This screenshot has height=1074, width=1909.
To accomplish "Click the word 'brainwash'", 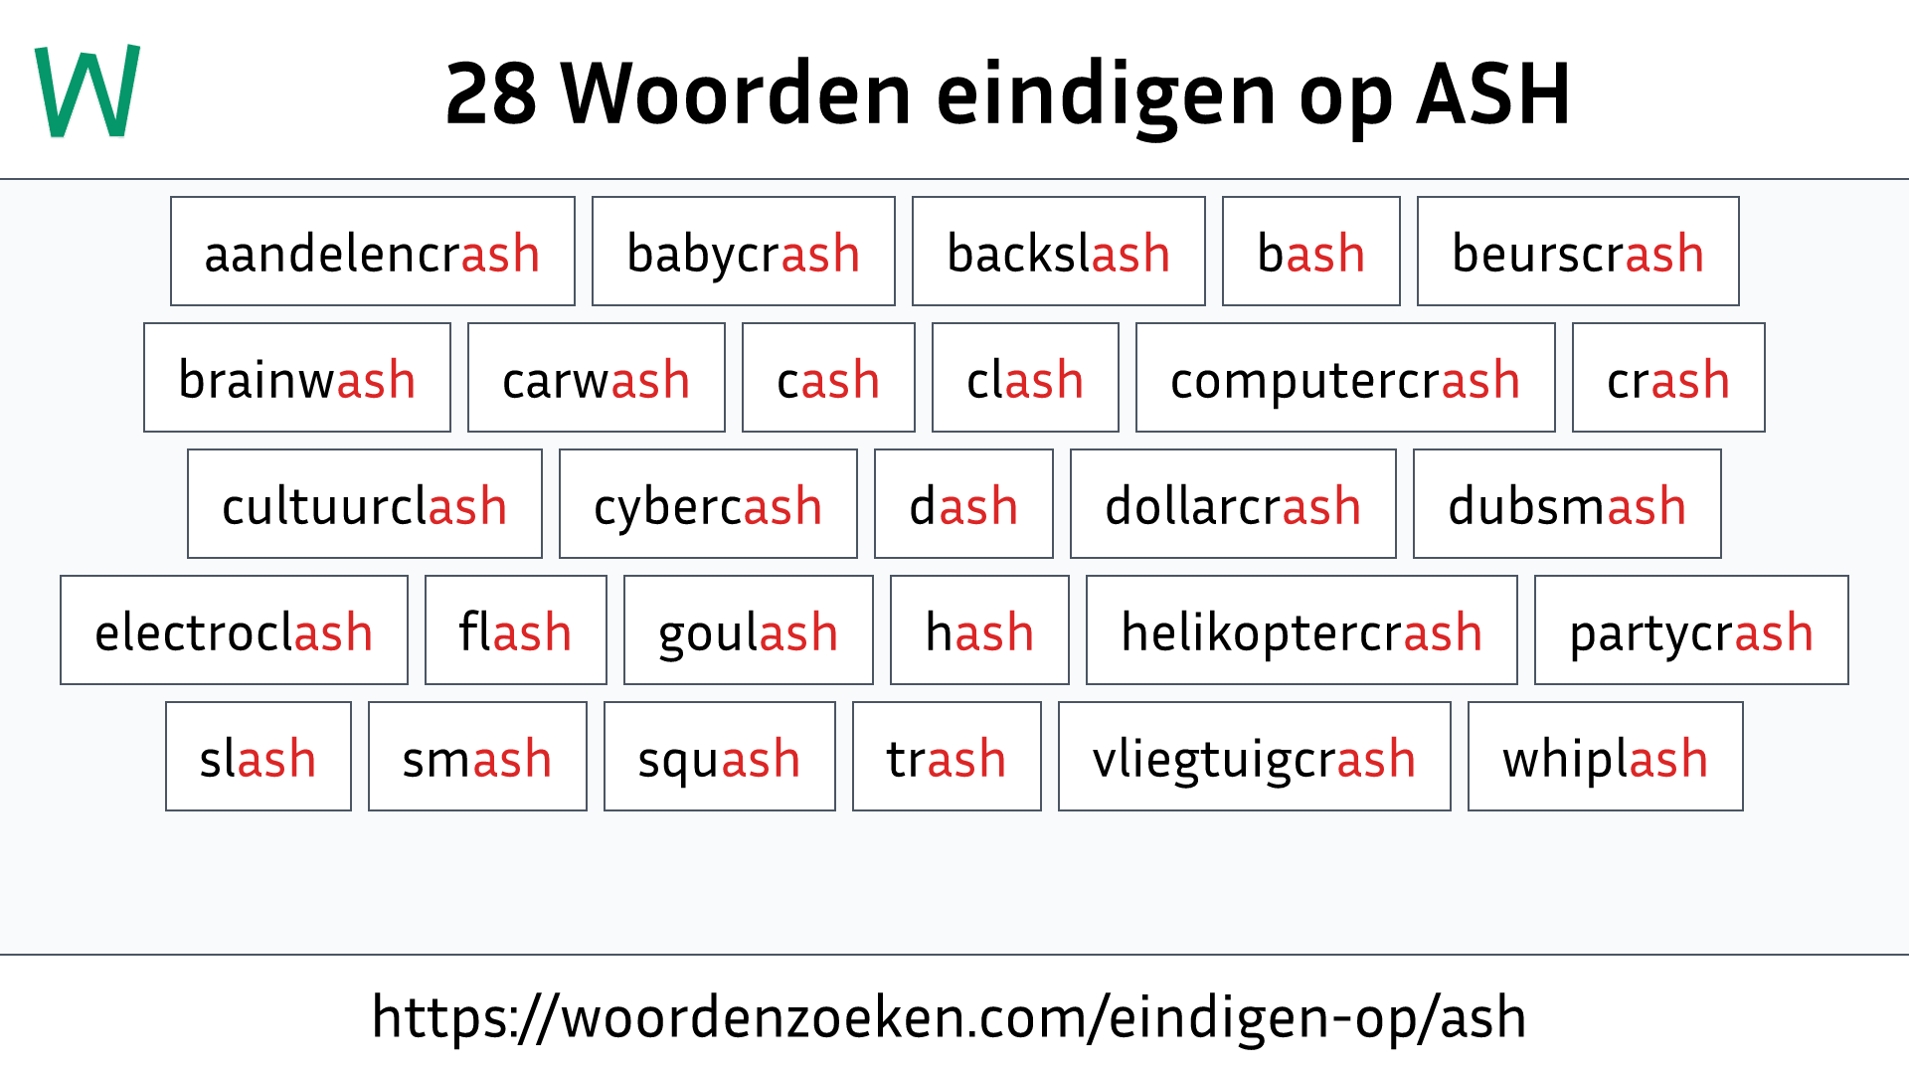I will point(292,378).
